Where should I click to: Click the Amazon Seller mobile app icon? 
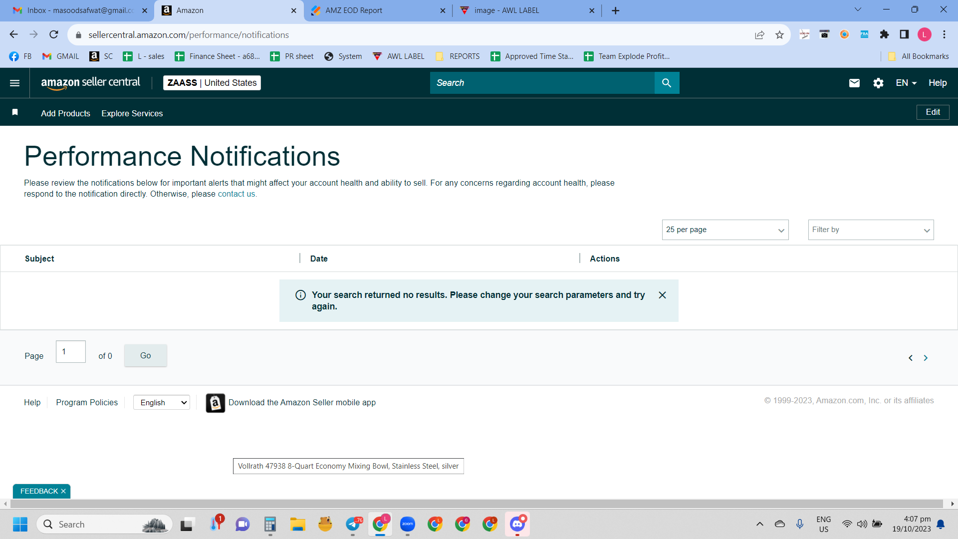[x=216, y=403]
